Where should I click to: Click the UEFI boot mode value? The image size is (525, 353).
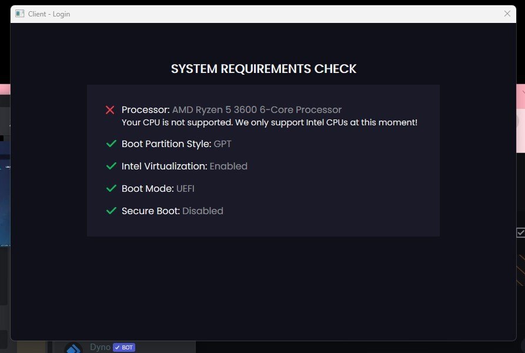point(185,189)
